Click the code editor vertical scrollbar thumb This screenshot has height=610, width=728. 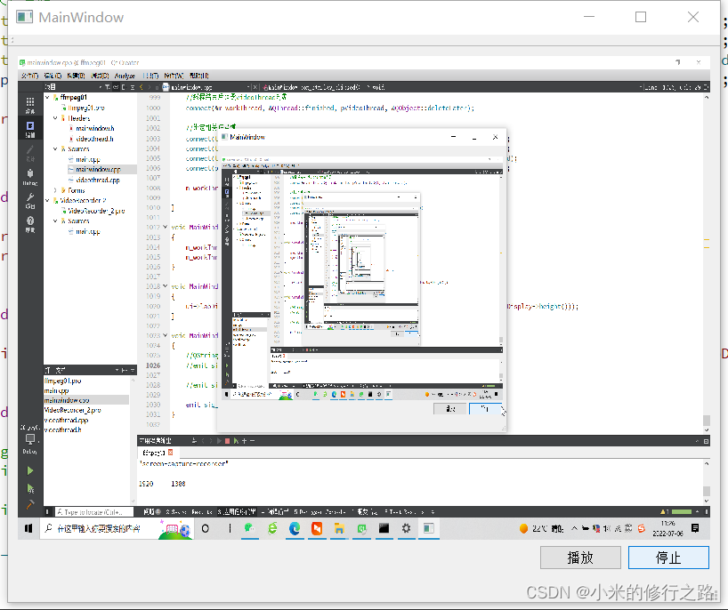click(706, 420)
